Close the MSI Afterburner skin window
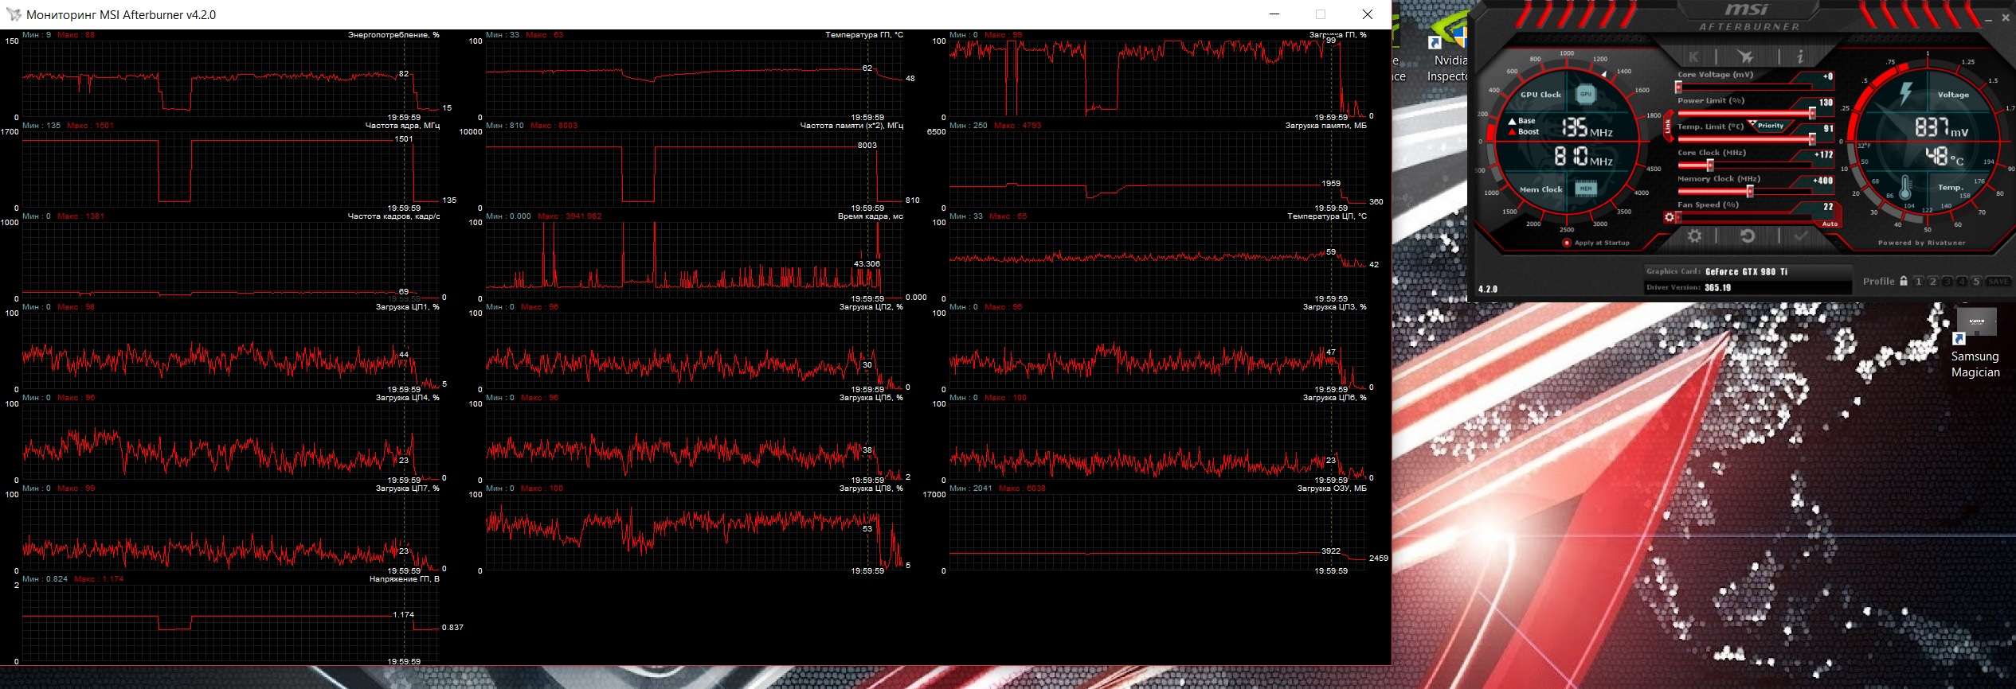The height and width of the screenshot is (689, 2016). [2006, 18]
